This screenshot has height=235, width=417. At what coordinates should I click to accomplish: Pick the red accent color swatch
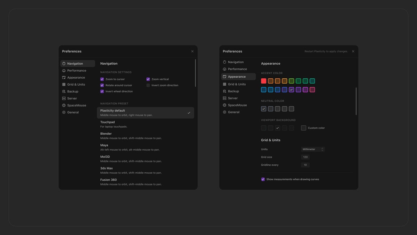click(264, 81)
